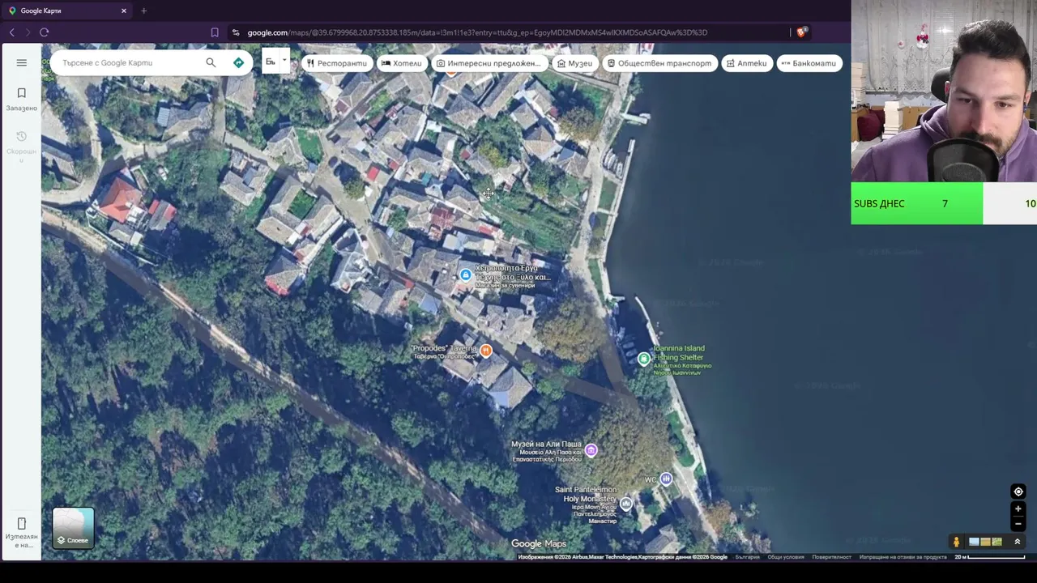Open the Общи условия footer link
The height and width of the screenshot is (583, 1037).
pos(785,557)
